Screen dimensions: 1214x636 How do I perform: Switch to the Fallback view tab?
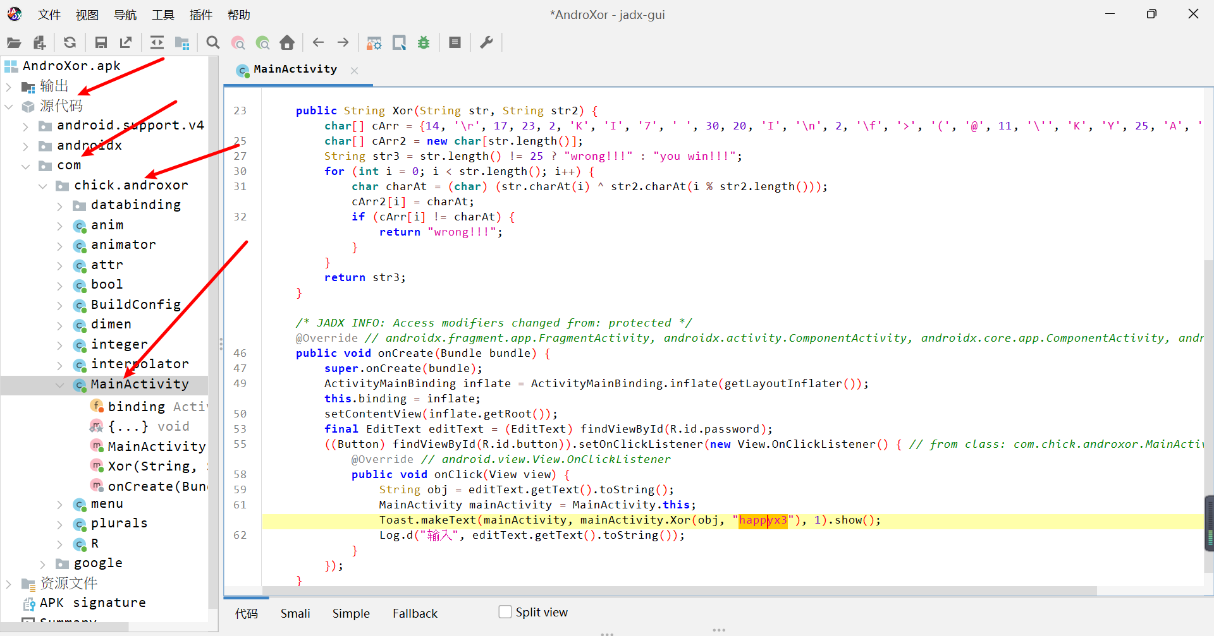click(x=415, y=613)
